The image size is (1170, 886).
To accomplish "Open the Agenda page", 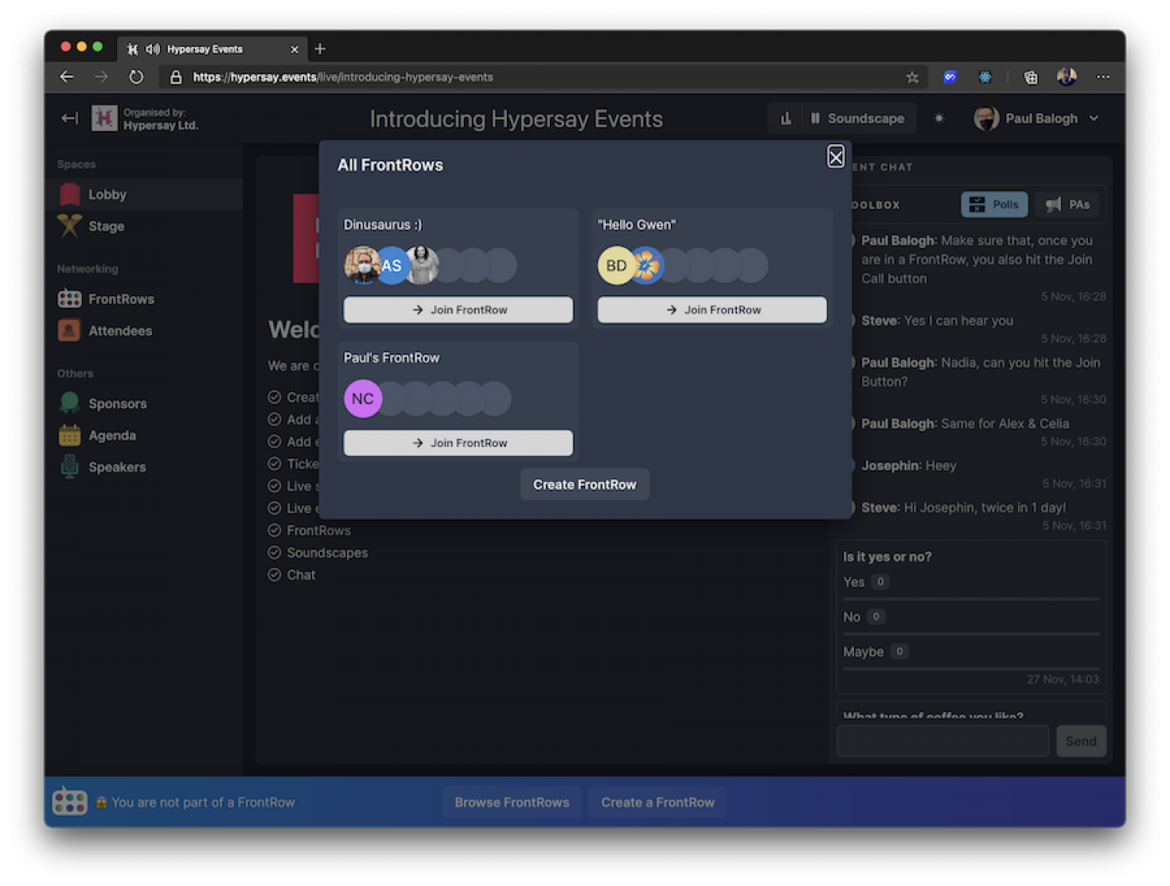I will click(112, 435).
